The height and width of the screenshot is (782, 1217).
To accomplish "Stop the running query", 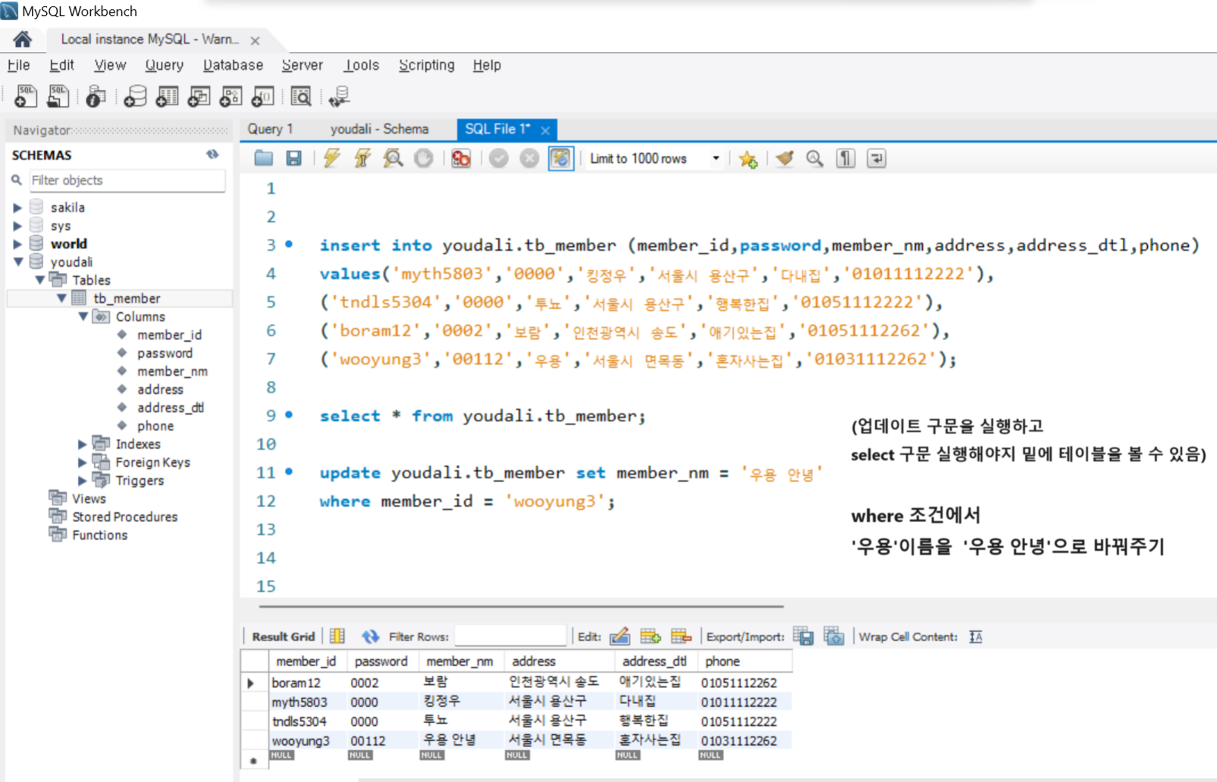I will click(424, 158).
